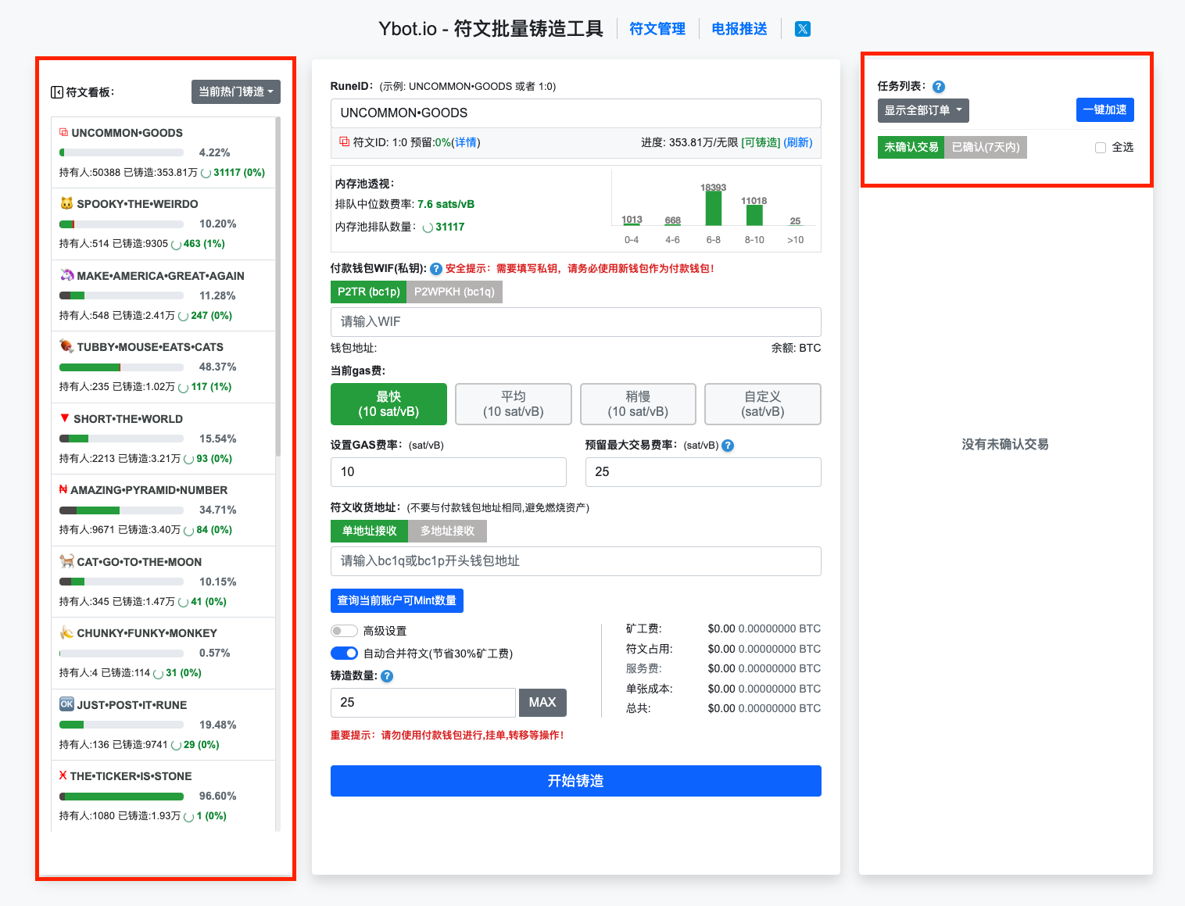The height and width of the screenshot is (906, 1185).
Task: Open the 电报推送 link
Action: tap(738, 28)
